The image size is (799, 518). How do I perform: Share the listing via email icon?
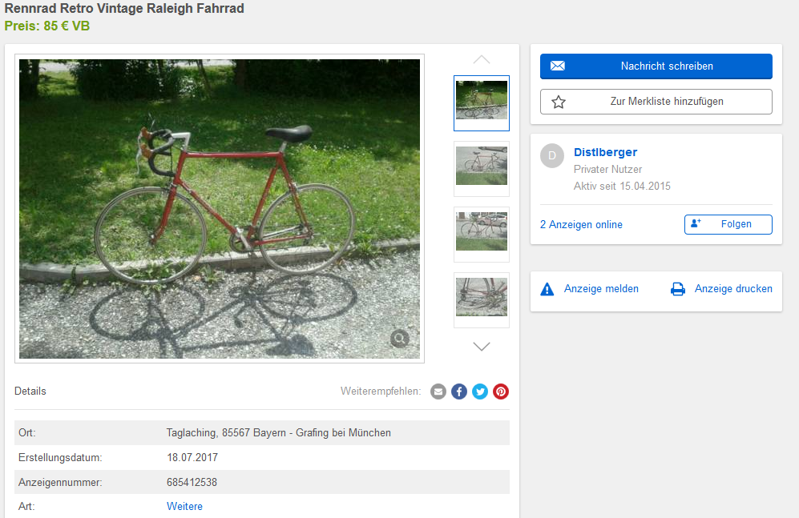[438, 392]
